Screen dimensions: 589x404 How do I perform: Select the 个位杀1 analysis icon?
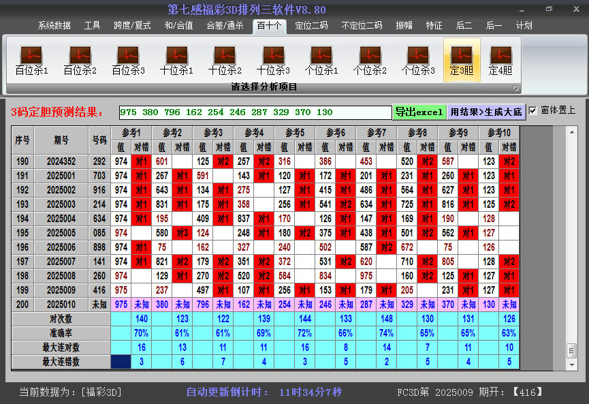pyautogui.click(x=321, y=60)
